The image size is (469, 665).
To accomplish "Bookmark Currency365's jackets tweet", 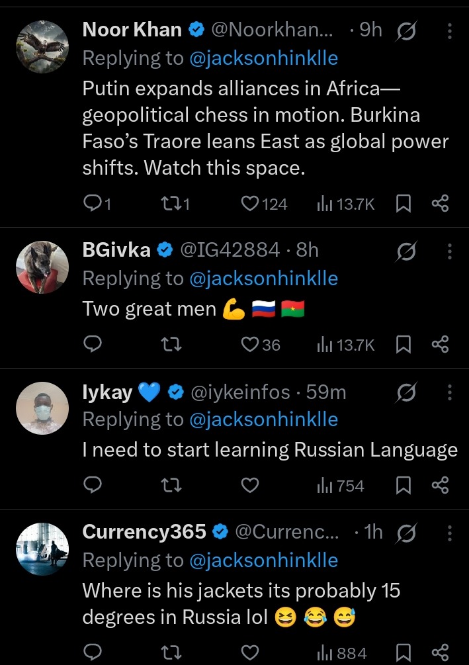I will (x=403, y=653).
